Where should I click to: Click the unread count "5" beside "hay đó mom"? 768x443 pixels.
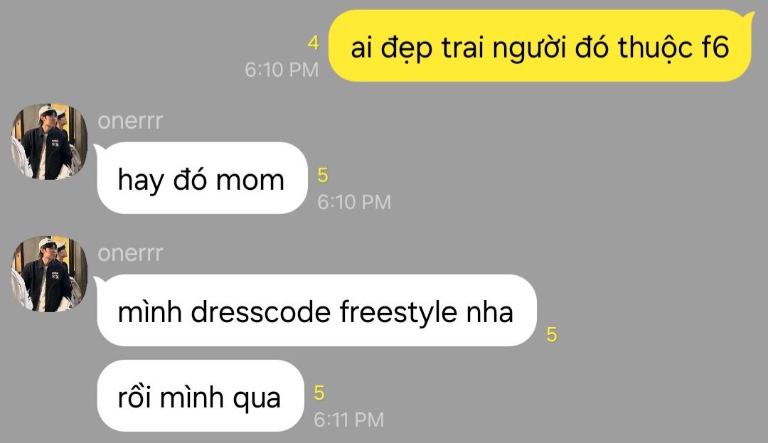point(323,175)
